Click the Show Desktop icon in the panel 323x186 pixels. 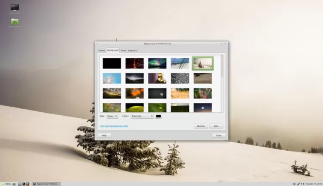tap(15, 184)
